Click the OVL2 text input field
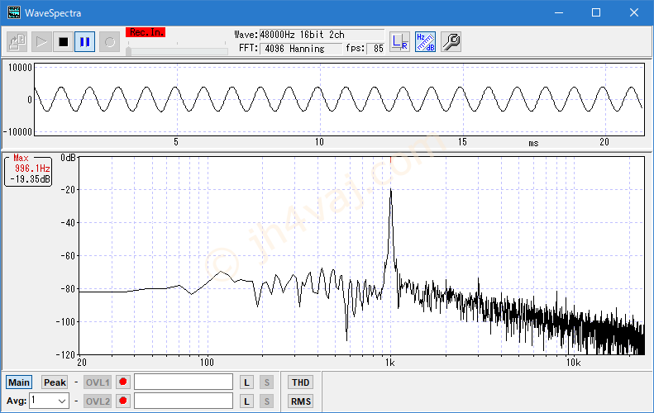 coord(184,401)
